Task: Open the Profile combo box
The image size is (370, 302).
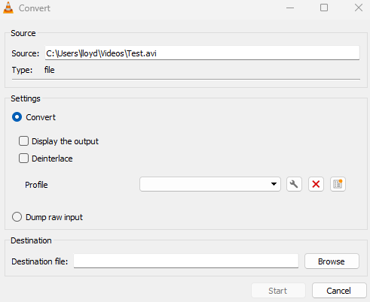Action: pos(210,184)
